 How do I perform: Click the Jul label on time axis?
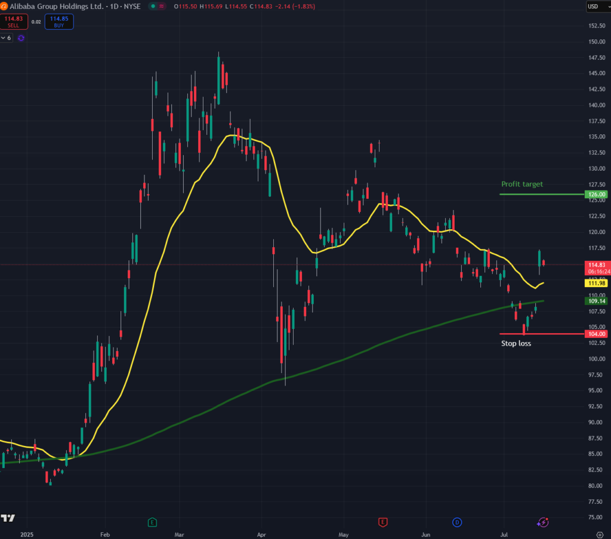click(x=504, y=534)
